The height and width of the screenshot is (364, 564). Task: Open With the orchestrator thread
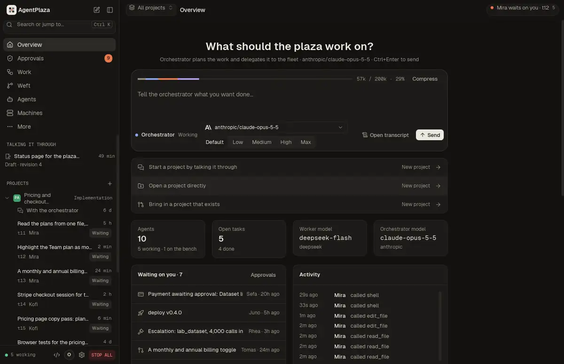pyautogui.click(x=64, y=211)
